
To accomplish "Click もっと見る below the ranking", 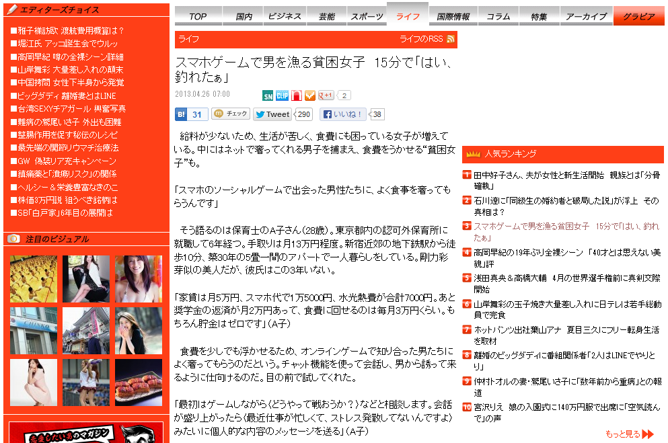I will (x=629, y=434).
